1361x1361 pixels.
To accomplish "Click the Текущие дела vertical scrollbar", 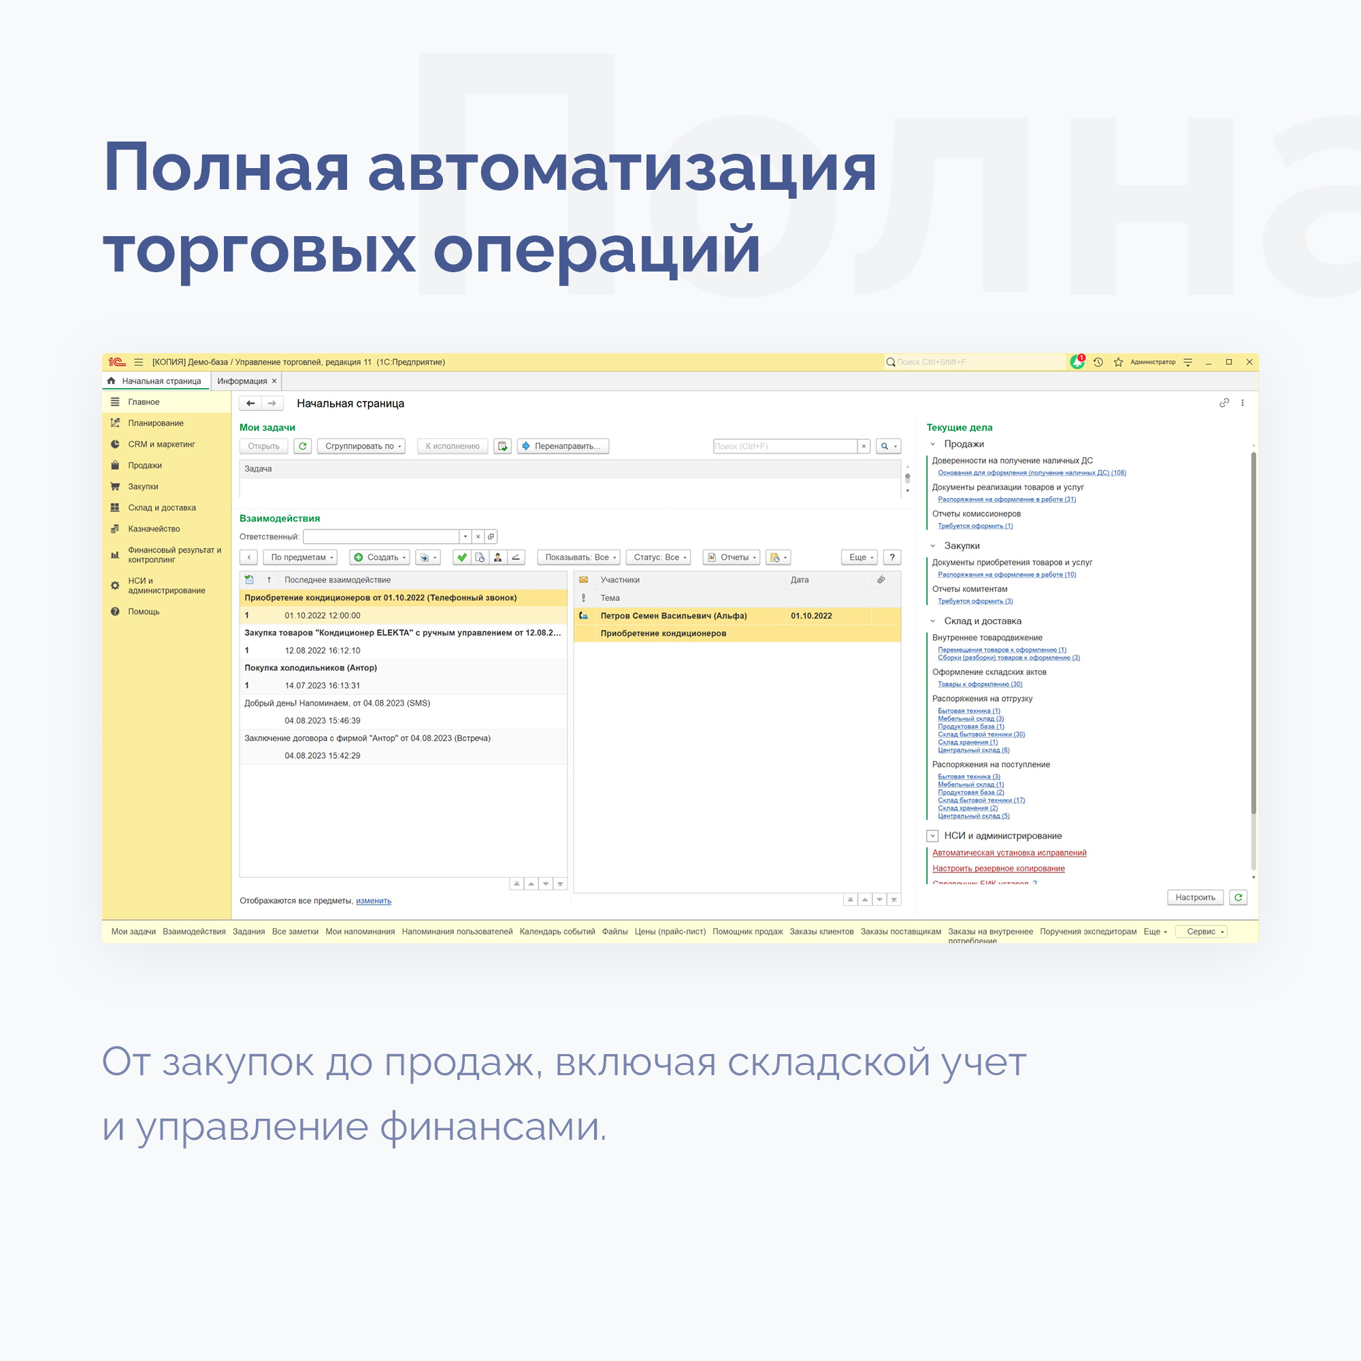I will pyautogui.click(x=1254, y=634).
